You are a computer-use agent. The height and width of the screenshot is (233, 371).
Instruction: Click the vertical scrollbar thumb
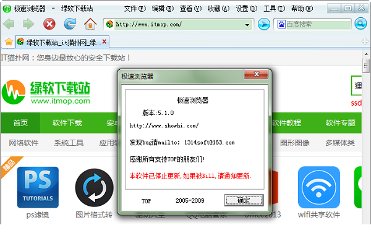click(x=366, y=66)
